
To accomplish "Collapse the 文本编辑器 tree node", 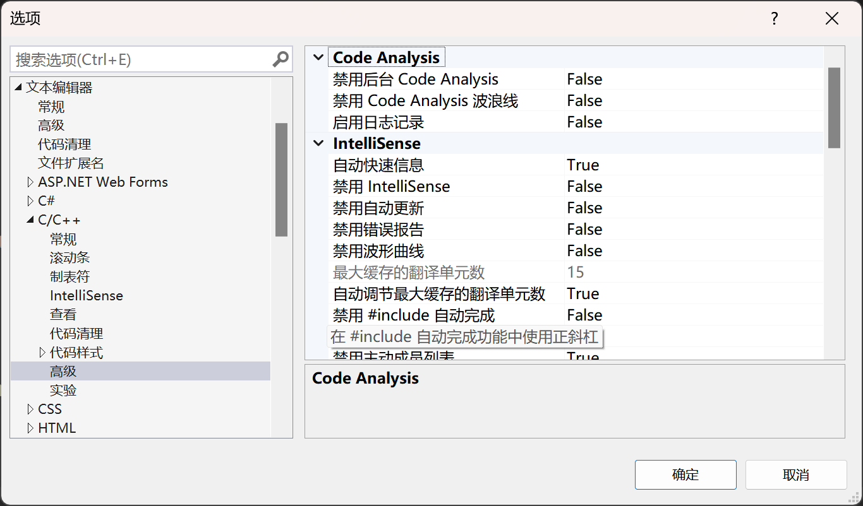I will (18, 88).
